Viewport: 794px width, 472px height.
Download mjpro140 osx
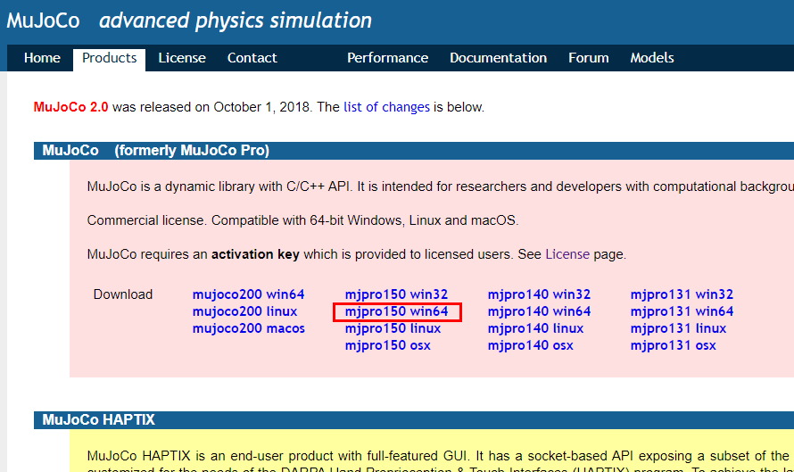530,345
